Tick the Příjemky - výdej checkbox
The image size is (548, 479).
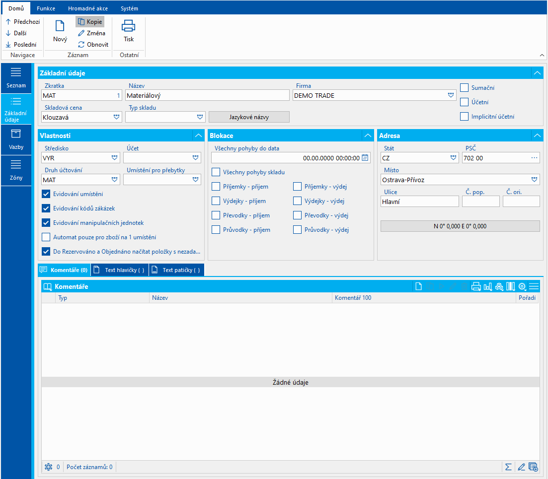pyautogui.click(x=297, y=187)
